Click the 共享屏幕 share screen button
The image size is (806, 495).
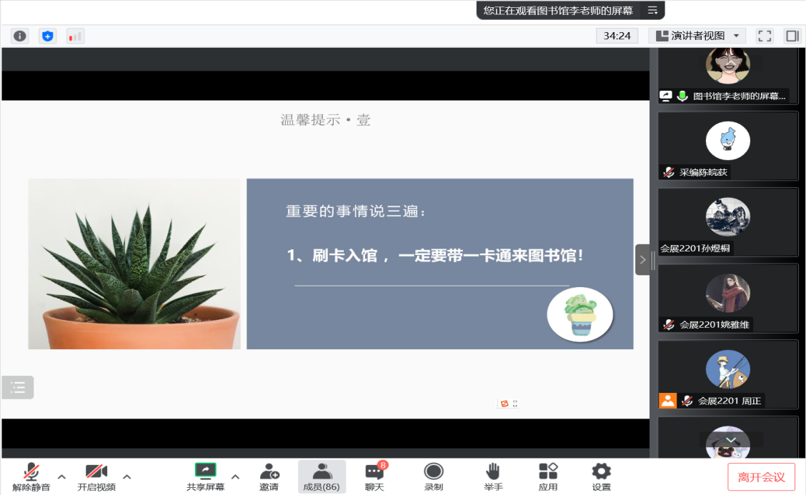point(206,476)
